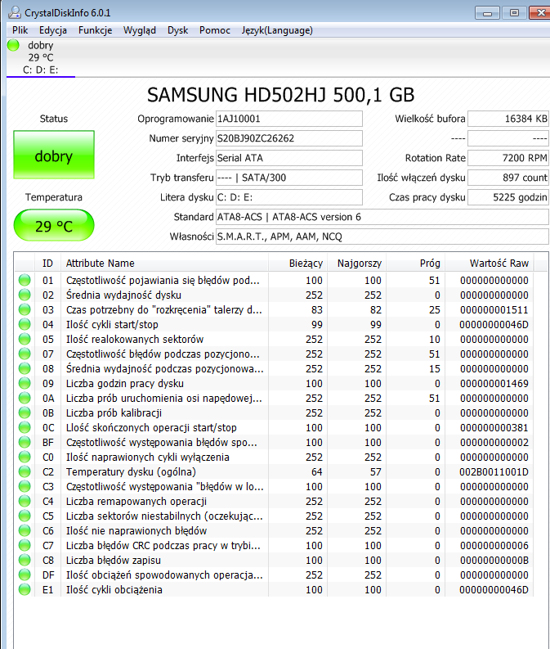Click status icon for attribute 0A
This screenshot has width=550, height=649.
[x=25, y=399]
